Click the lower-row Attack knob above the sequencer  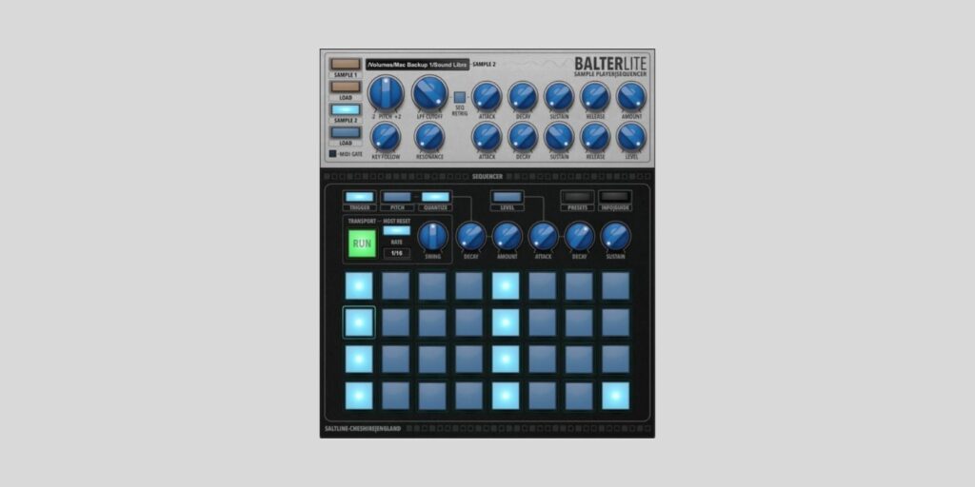click(x=487, y=137)
